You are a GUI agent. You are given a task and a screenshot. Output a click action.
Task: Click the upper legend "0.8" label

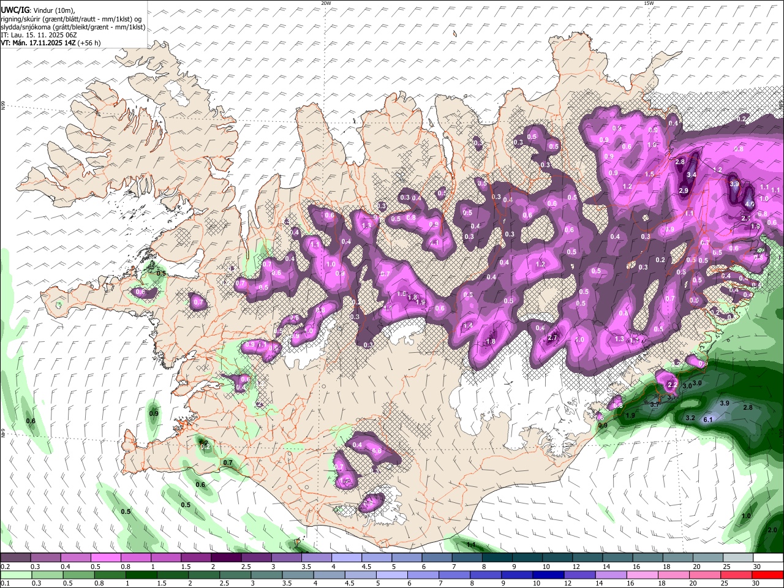coord(126,567)
